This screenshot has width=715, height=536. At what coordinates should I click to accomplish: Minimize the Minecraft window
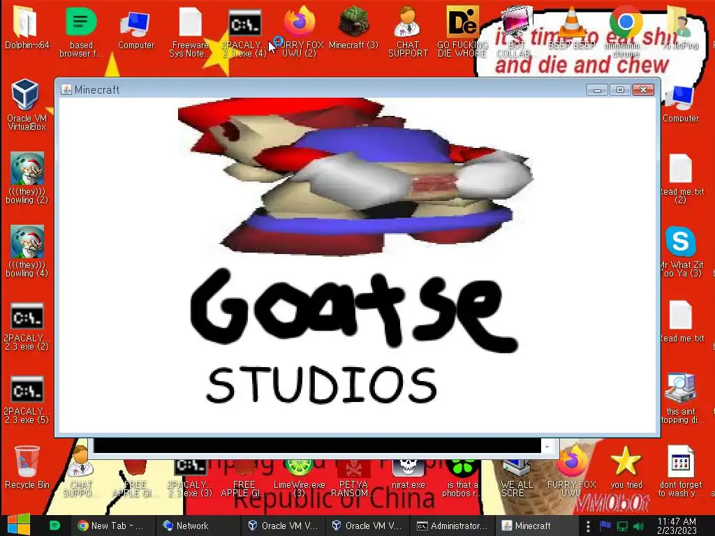tap(597, 90)
